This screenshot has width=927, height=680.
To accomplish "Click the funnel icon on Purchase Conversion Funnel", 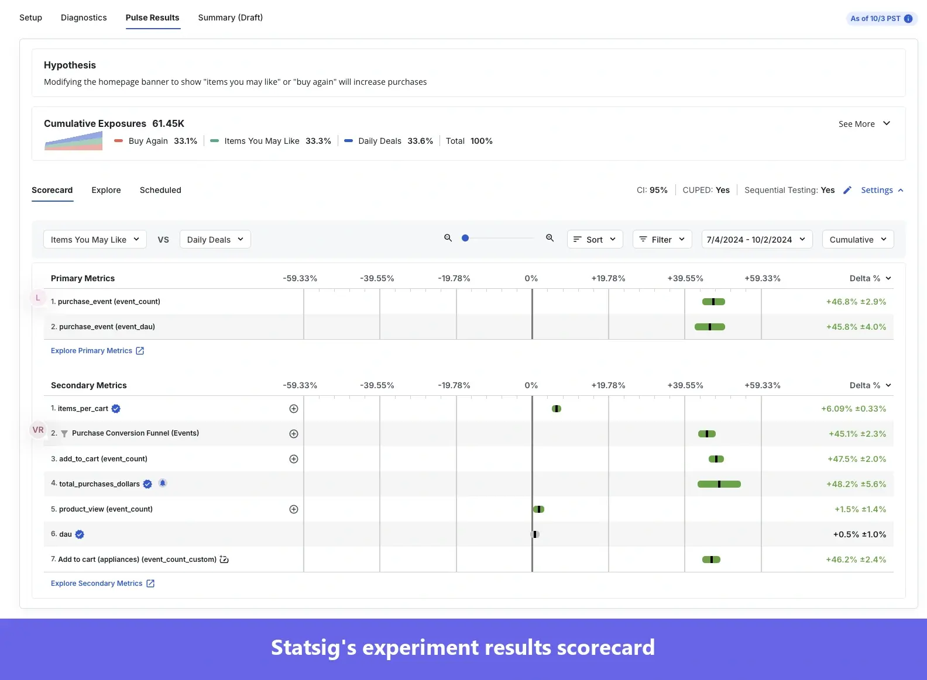I will (64, 434).
